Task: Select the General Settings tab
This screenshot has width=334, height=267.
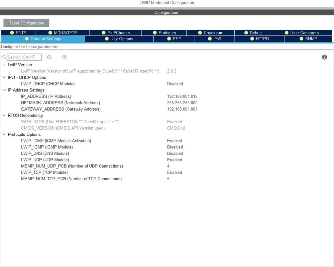Action: coord(43,39)
